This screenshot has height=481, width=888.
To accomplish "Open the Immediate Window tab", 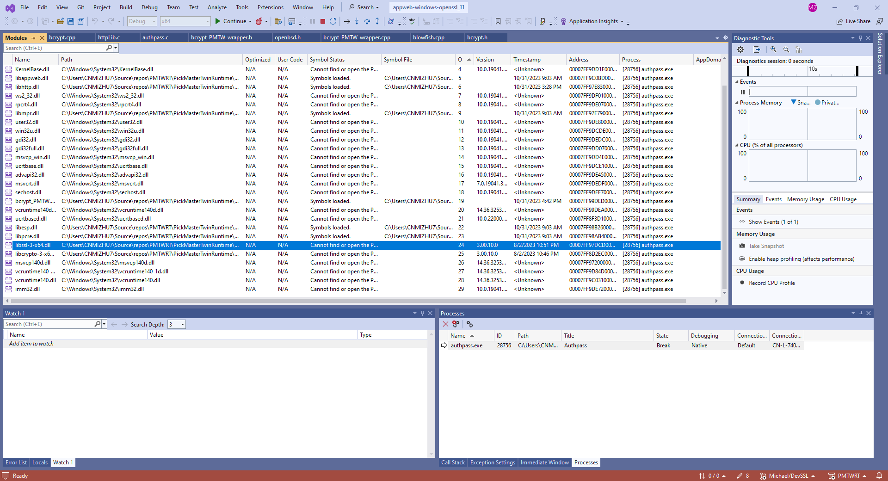I will [544, 462].
